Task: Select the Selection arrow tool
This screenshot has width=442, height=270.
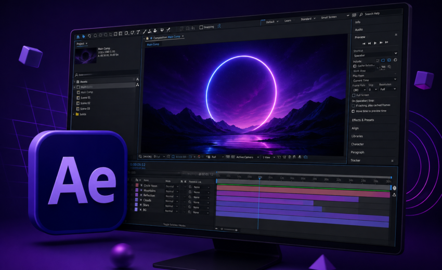Action: pos(83,36)
